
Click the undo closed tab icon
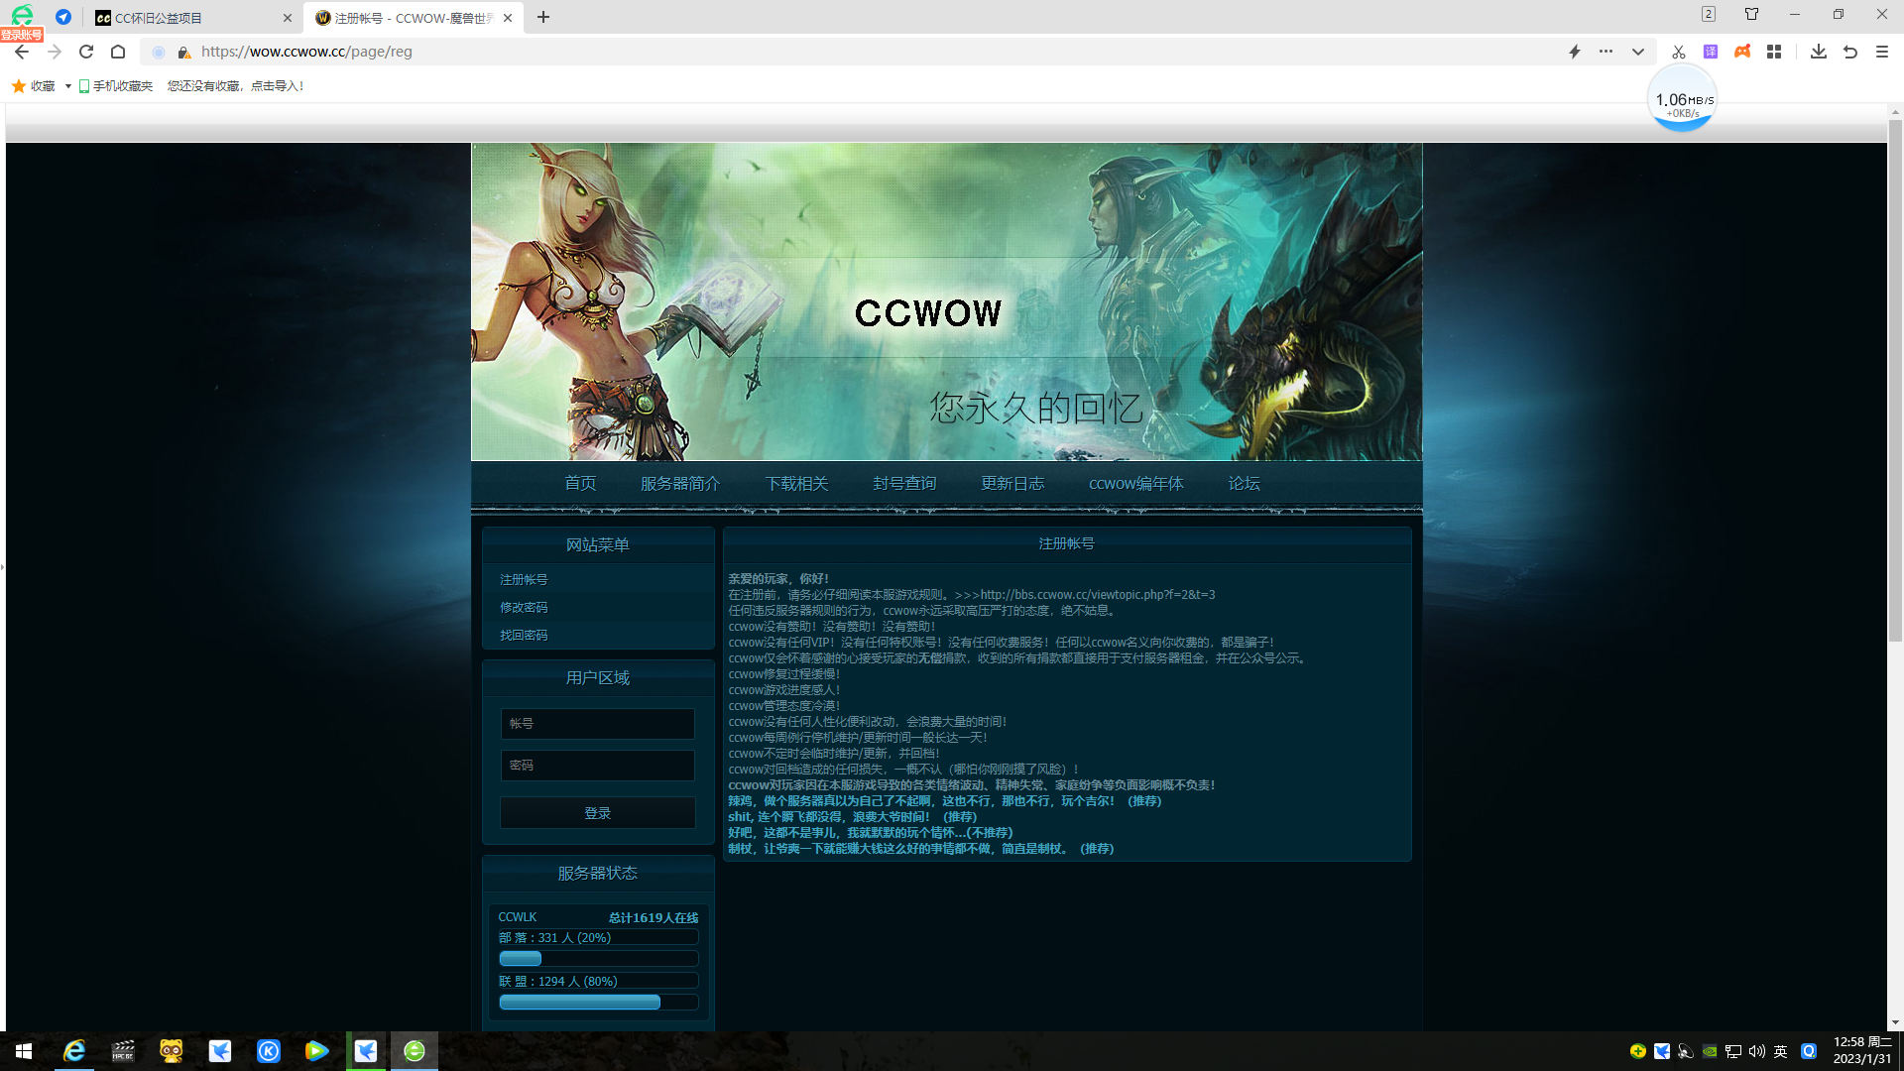point(1849,52)
